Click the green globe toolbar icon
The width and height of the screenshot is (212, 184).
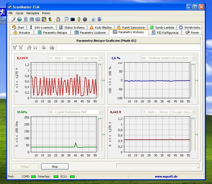(x=19, y=19)
